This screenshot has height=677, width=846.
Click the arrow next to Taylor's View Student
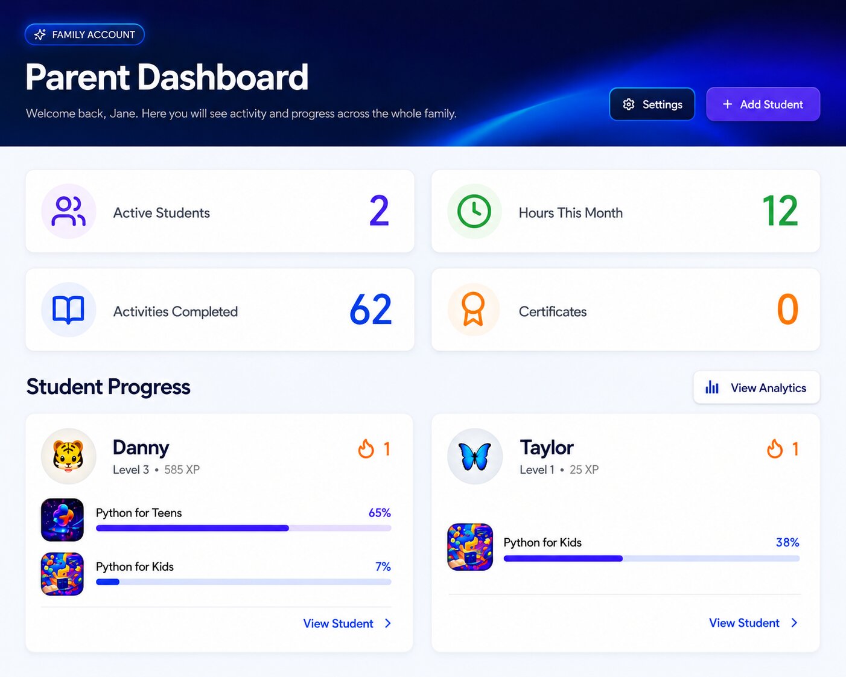pos(794,623)
